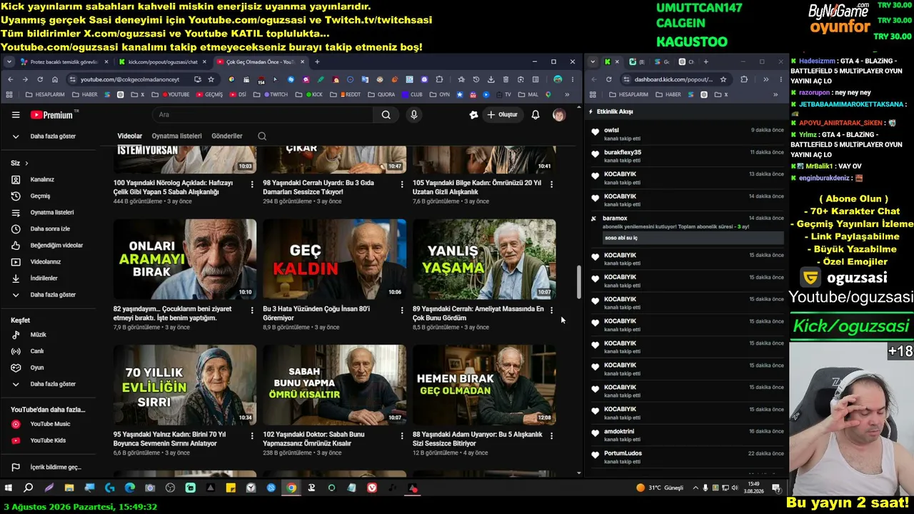Open Videolarınız in the sidebar
The width and height of the screenshot is (914, 514).
point(49,262)
